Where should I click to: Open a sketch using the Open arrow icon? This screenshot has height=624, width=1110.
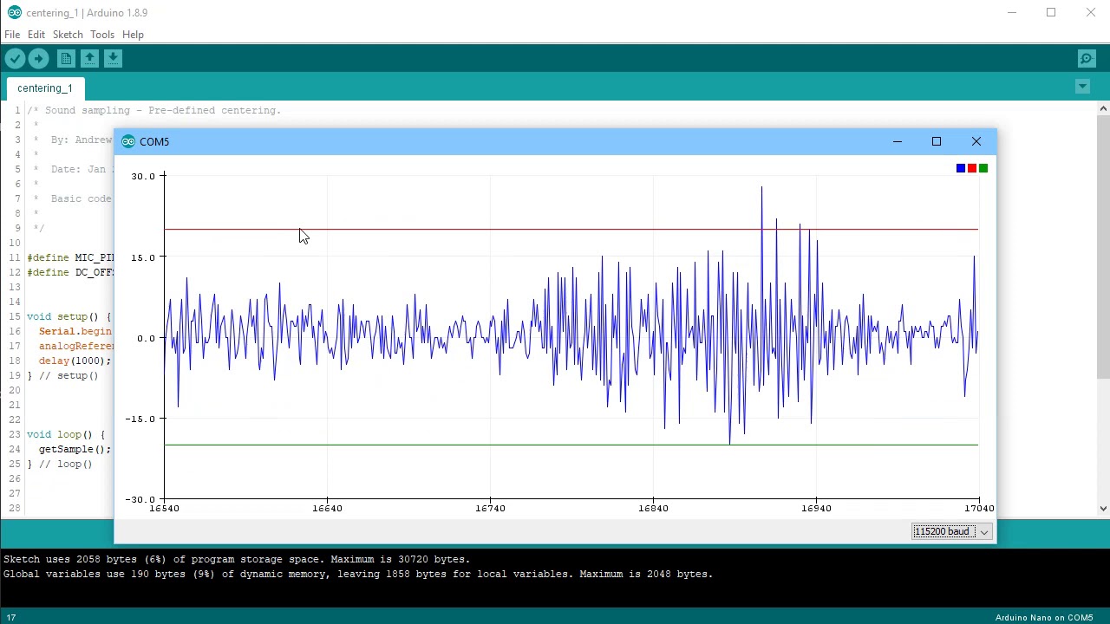click(89, 58)
